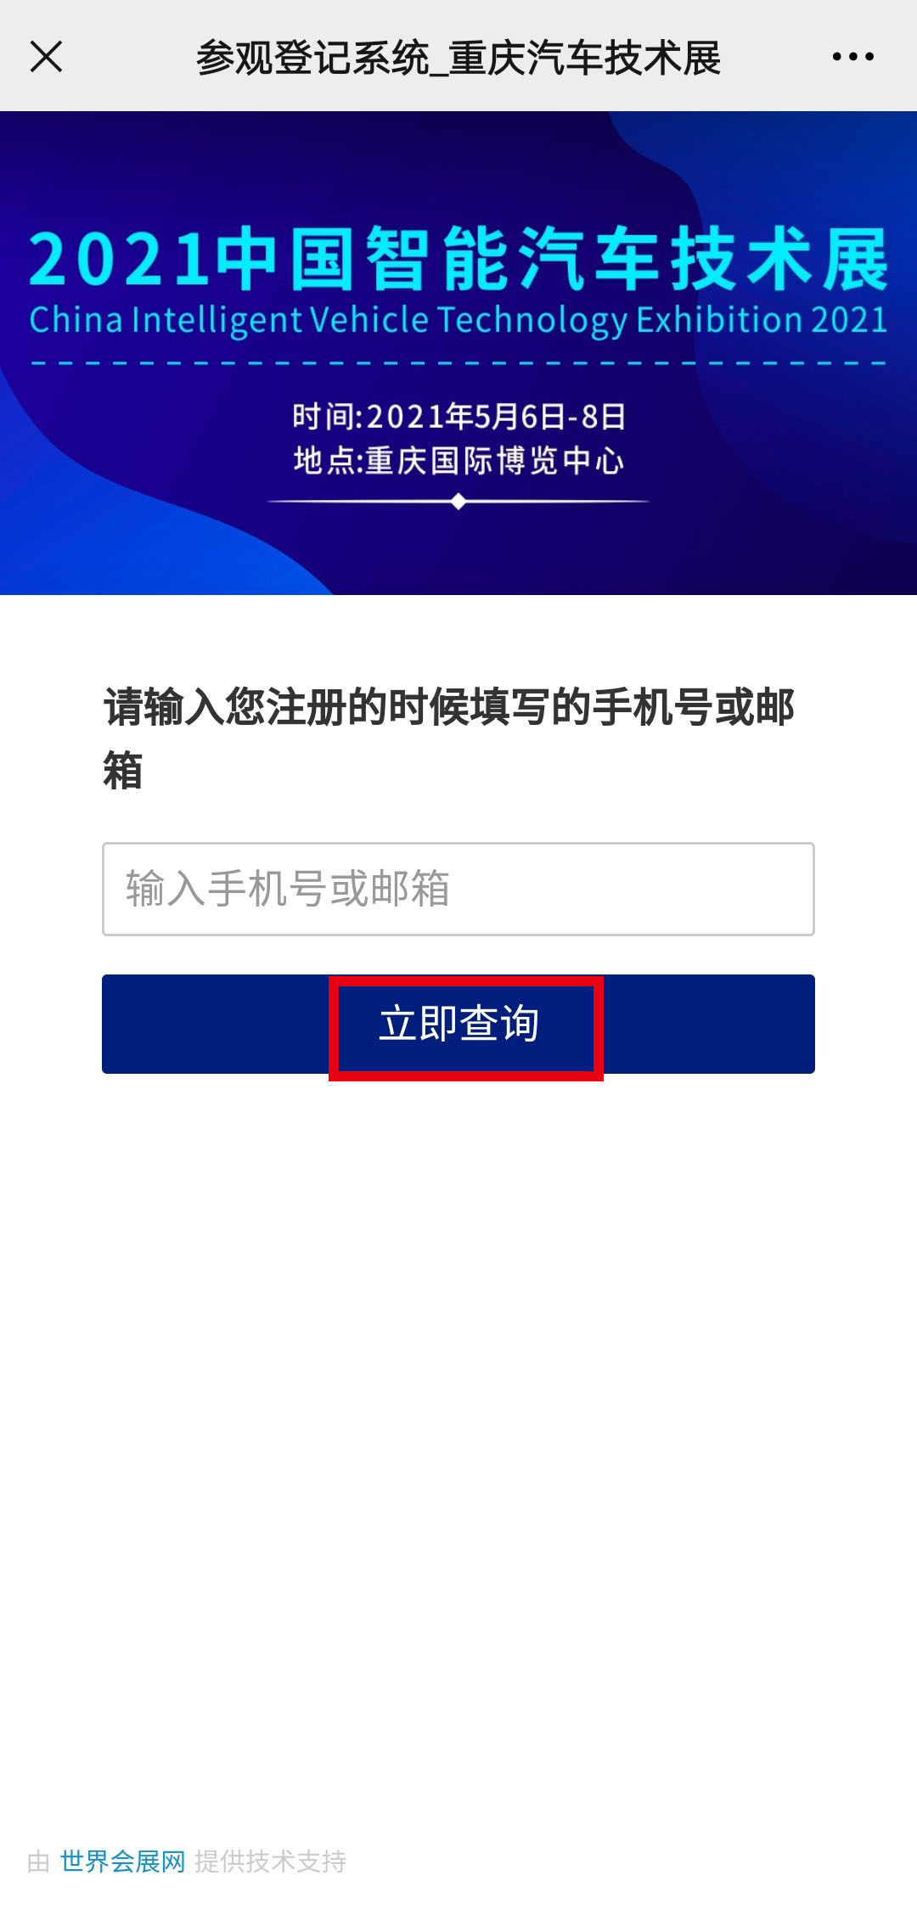
Task: Close the page with the X icon
Action: pos(46,57)
